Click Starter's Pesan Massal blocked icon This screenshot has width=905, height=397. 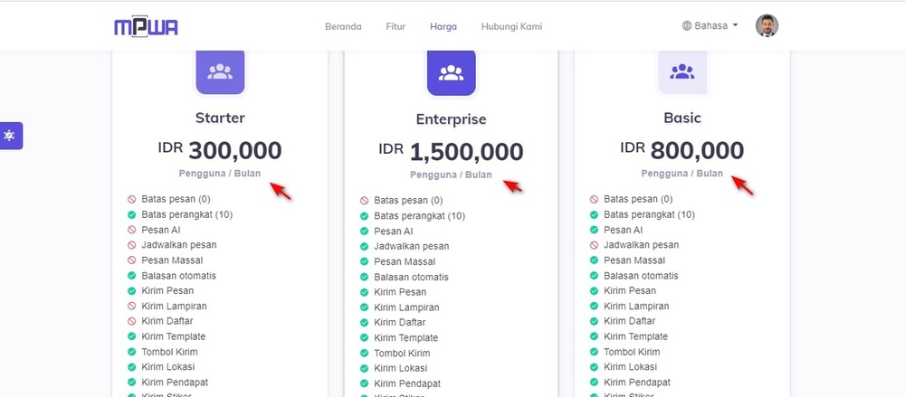point(131,260)
